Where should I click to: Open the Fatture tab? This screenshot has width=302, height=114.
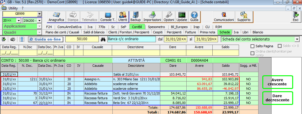(191, 32)
